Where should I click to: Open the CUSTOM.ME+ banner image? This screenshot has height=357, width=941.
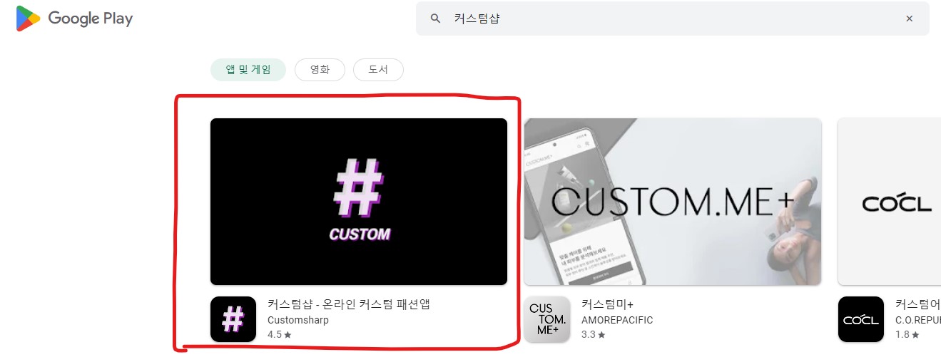click(673, 202)
